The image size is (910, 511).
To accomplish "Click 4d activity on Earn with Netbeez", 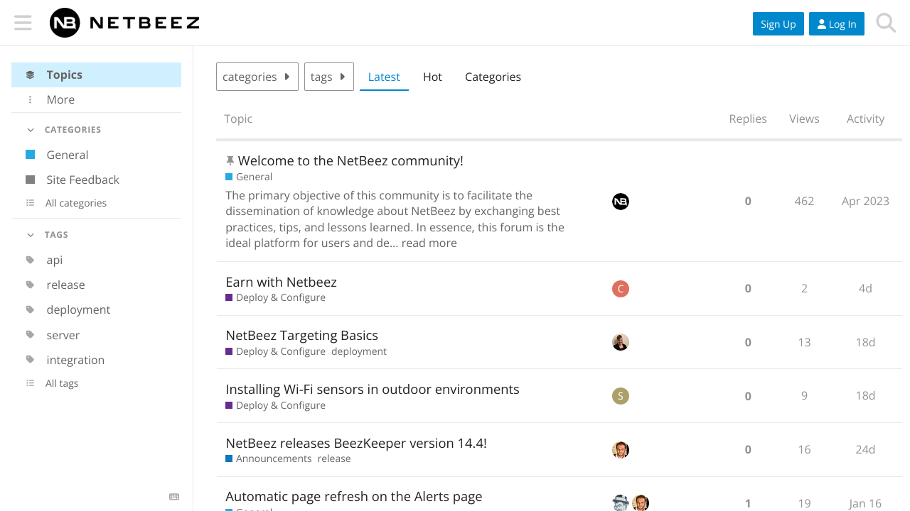I will 865,288.
